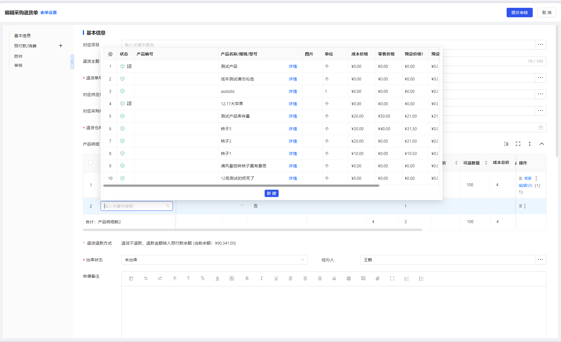Image resolution: width=561 pixels, height=342 pixels.
Task: Click fullscreen icon above product detail table
Action: (518, 144)
